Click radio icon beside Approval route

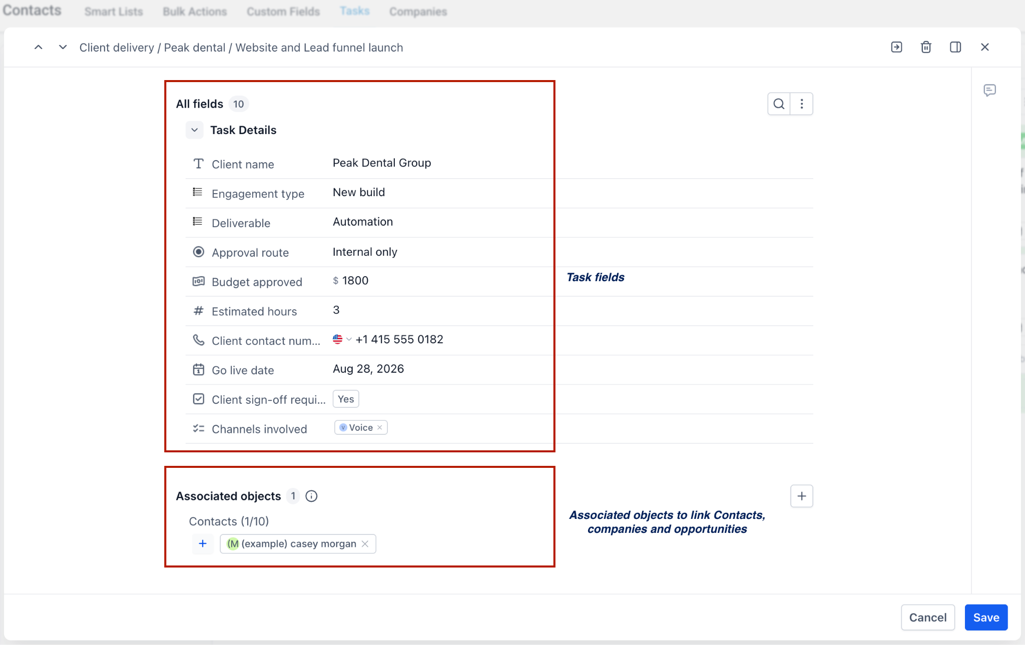click(x=199, y=252)
